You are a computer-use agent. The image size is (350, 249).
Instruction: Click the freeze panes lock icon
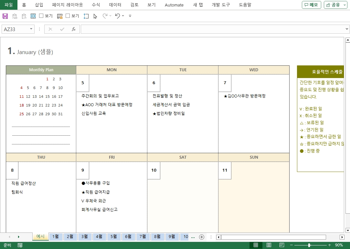60,16
